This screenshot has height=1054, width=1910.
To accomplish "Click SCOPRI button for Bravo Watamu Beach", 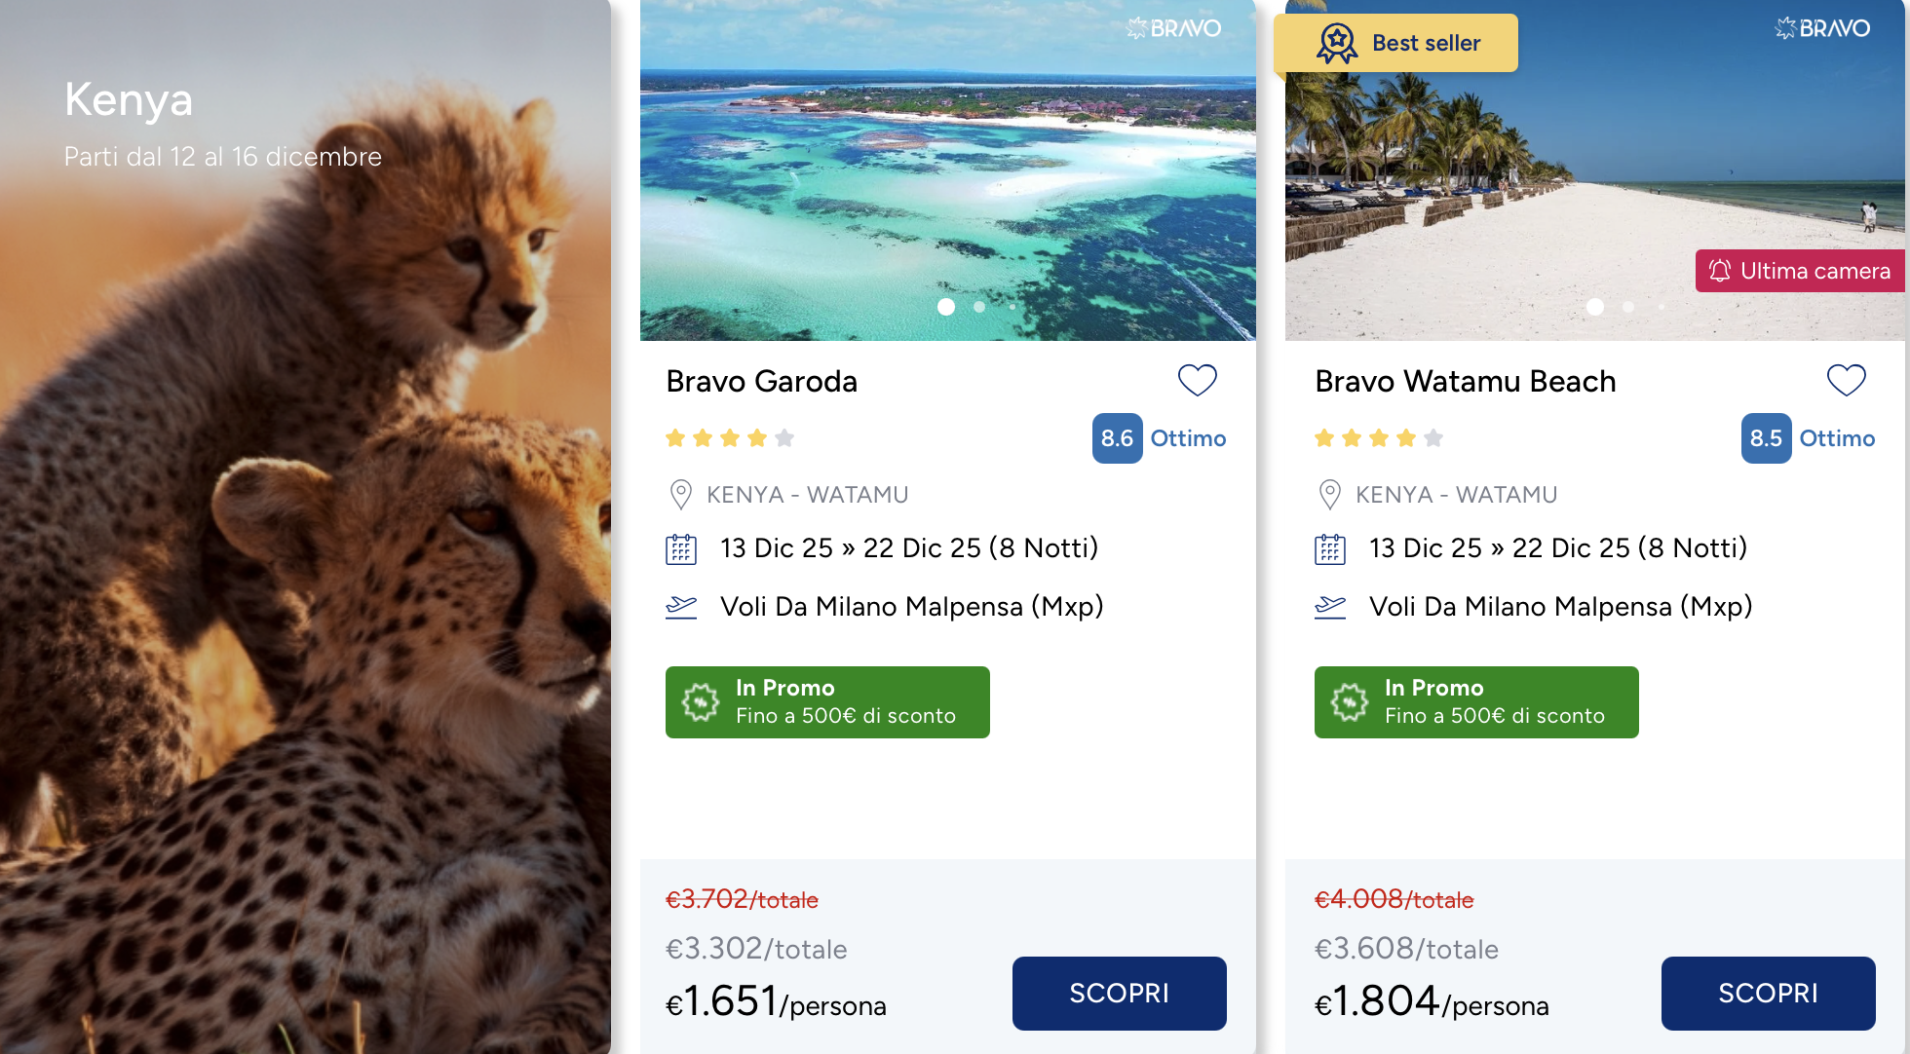I will (1768, 993).
